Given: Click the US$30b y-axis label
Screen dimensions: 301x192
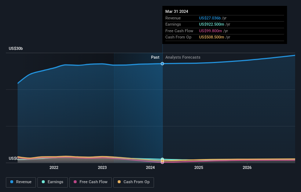Looking at the screenshot, I should click(16, 48).
